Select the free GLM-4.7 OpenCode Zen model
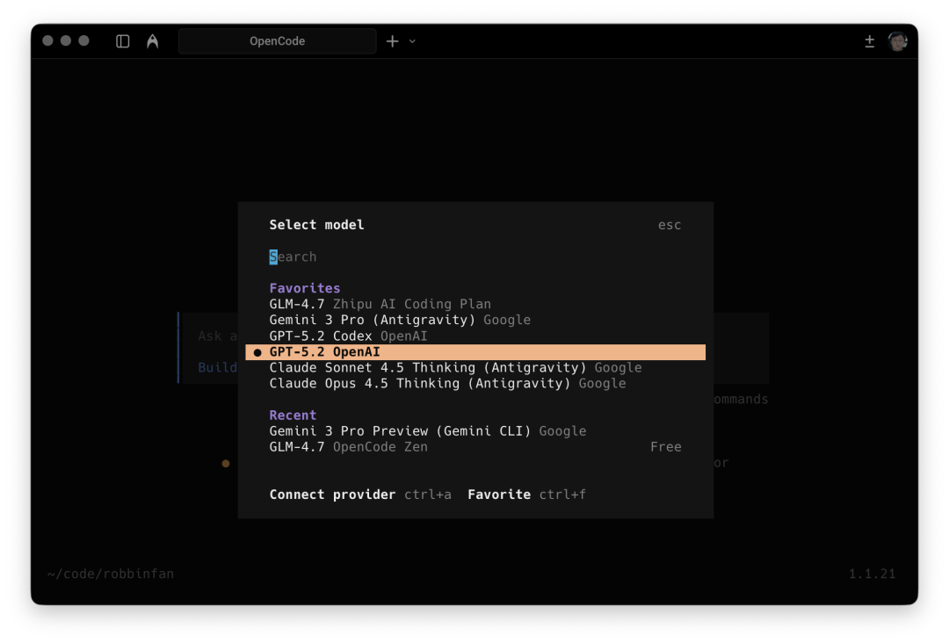949x643 pixels. click(x=348, y=446)
